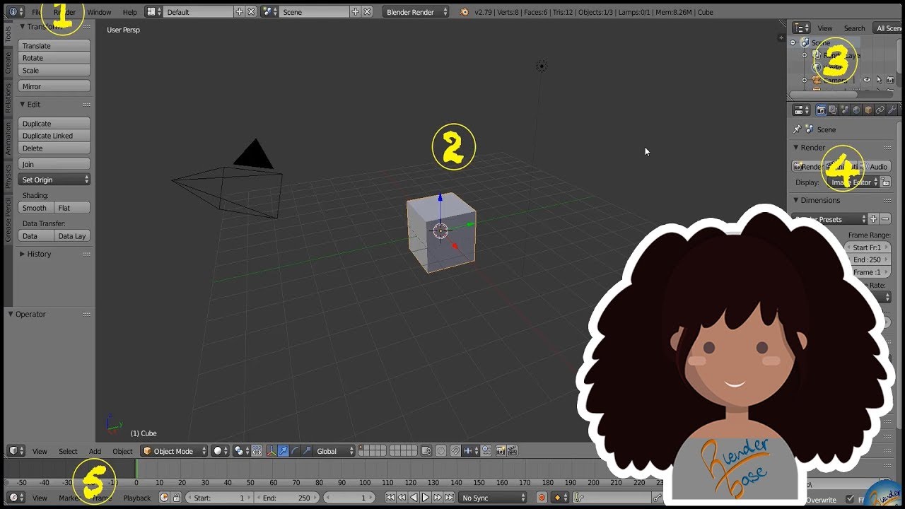Click the outliner horizontal scrollbar
The height and width of the screenshot is (509, 905).
coord(822,95)
